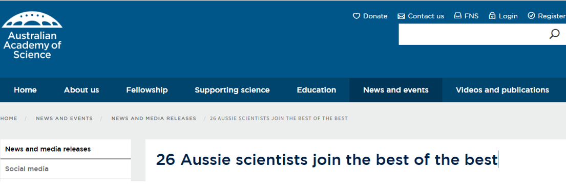
Task: Go to the Education section
Action: click(316, 90)
